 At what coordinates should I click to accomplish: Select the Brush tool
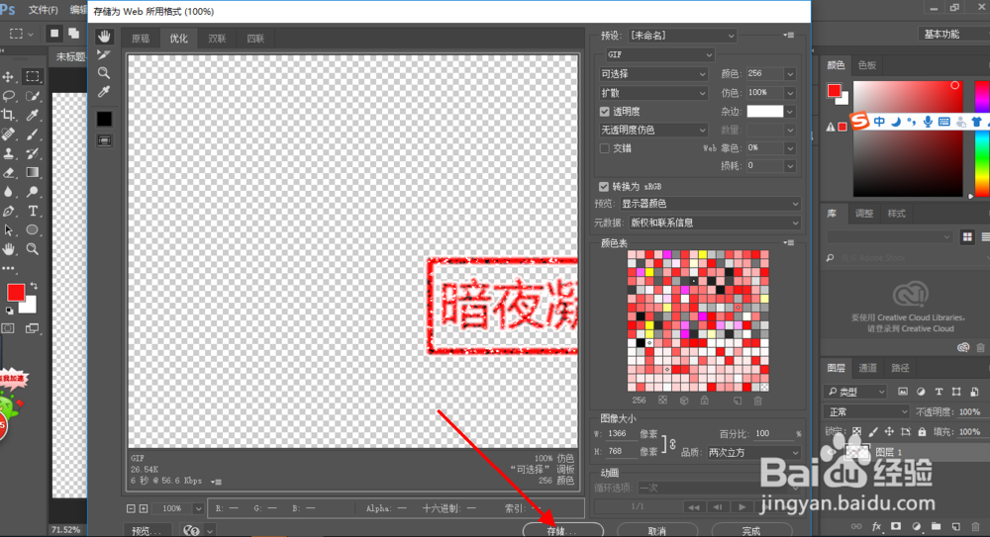pyautogui.click(x=33, y=134)
